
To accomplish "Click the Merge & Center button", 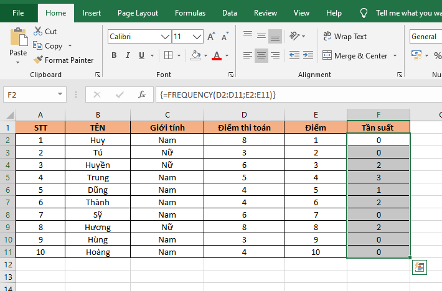I will pos(355,56).
